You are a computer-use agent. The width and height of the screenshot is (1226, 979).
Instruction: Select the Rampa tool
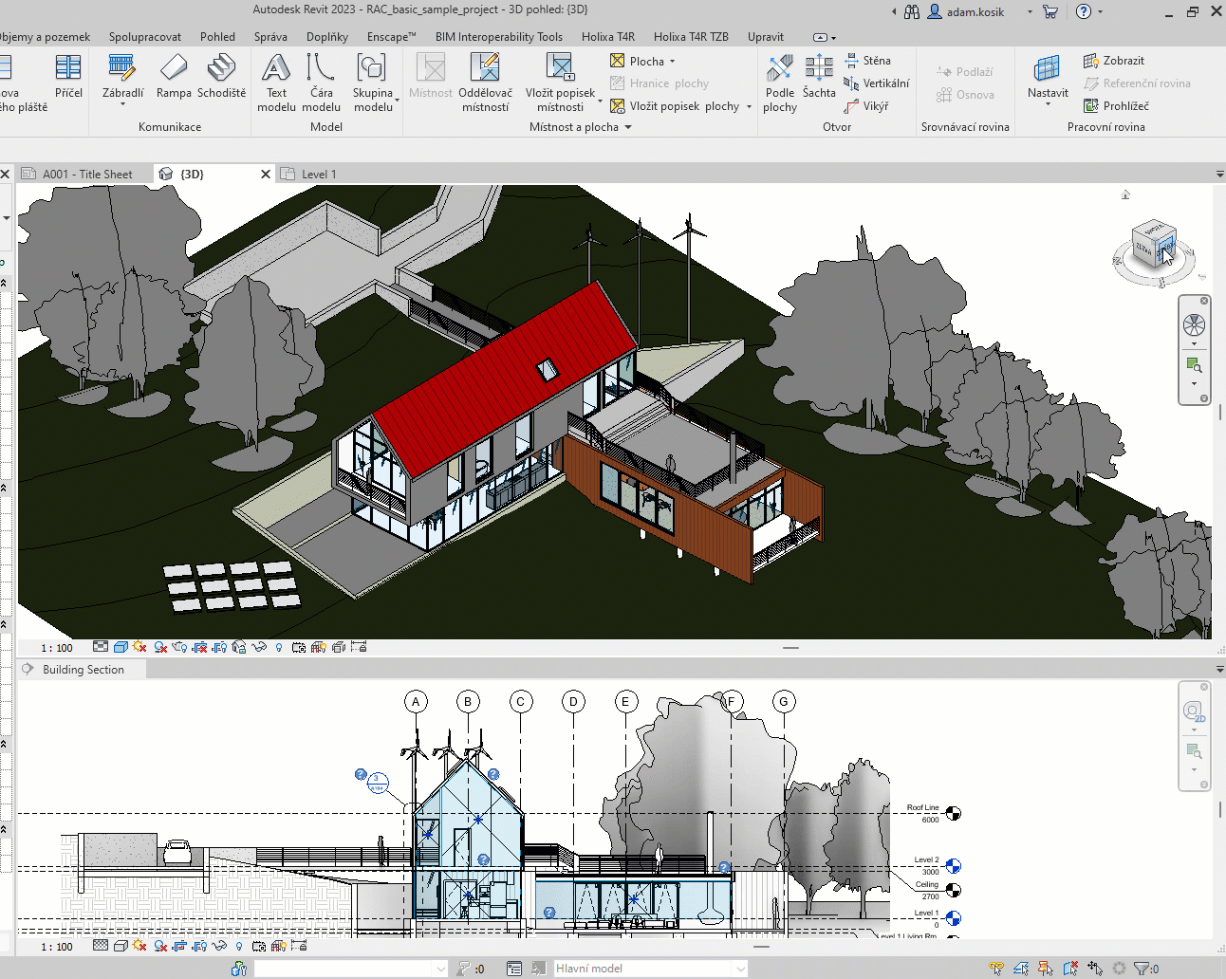(x=174, y=77)
